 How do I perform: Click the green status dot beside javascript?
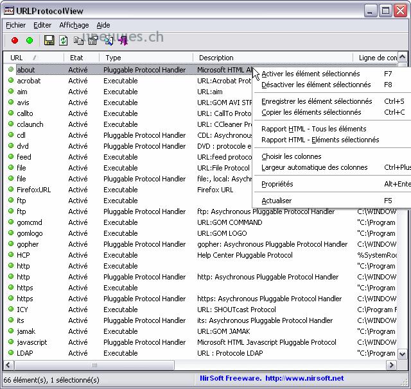pos(11,342)
